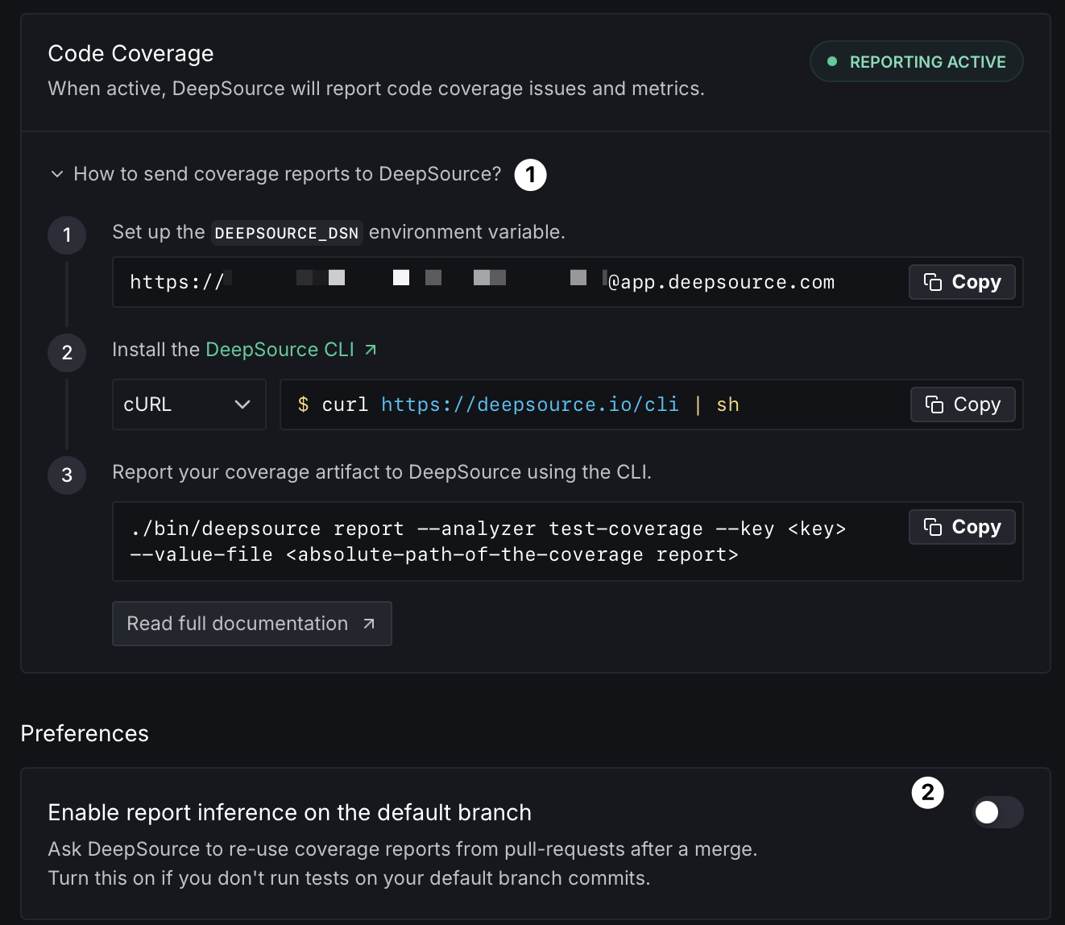The width and height of the screenshot is (1065, 925).
Task: Open the DeepSource CLI link
Action: [280, 350]
